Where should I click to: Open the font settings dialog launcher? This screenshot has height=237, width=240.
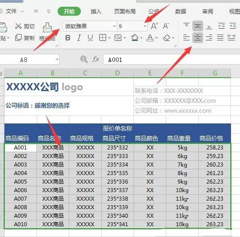175,45
